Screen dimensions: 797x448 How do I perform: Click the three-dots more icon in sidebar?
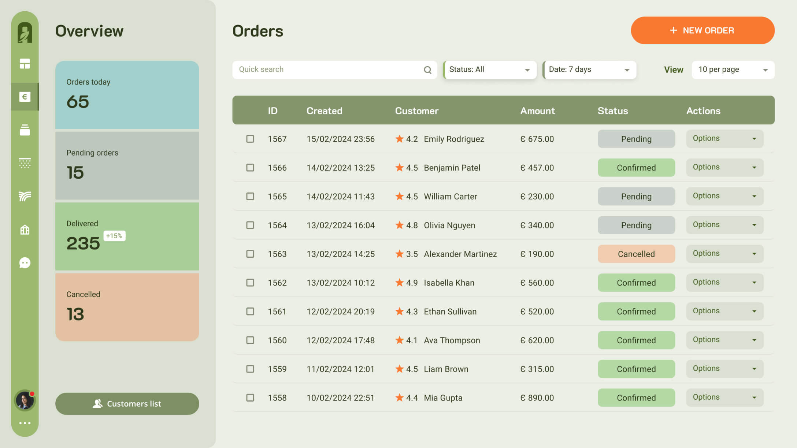point(25,423)
